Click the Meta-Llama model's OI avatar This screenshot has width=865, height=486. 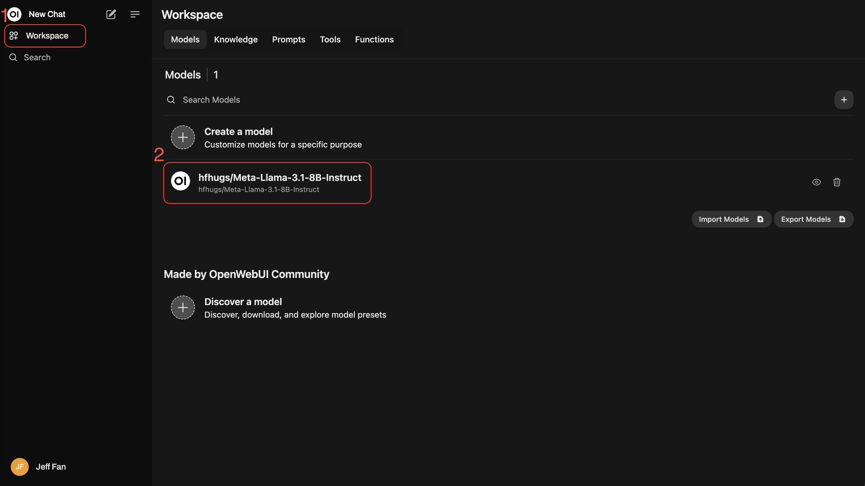tap(180, 181)
